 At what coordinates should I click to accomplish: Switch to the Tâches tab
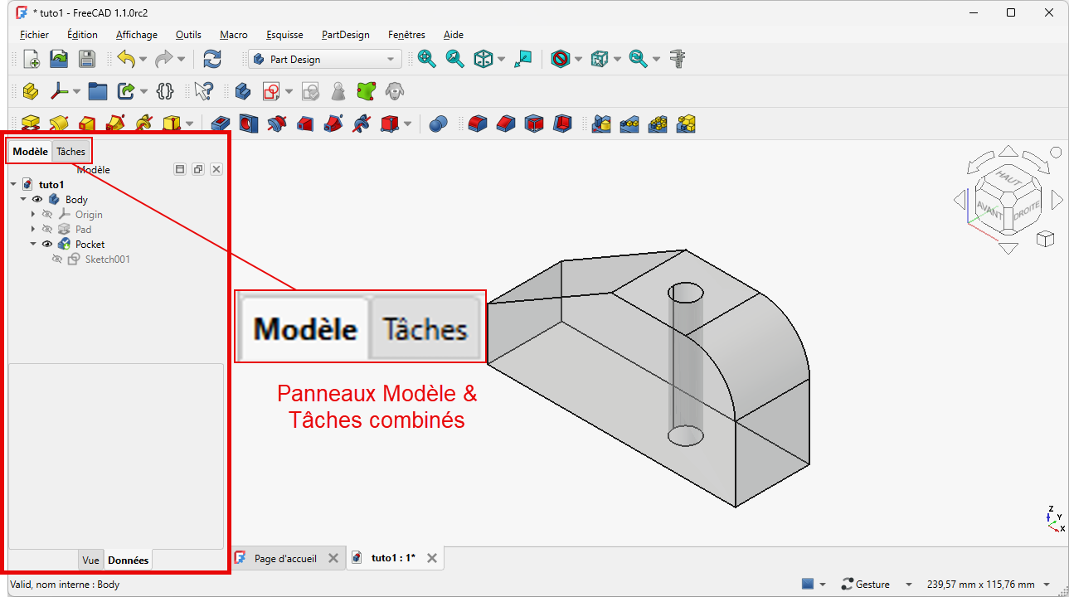(71, 152)
